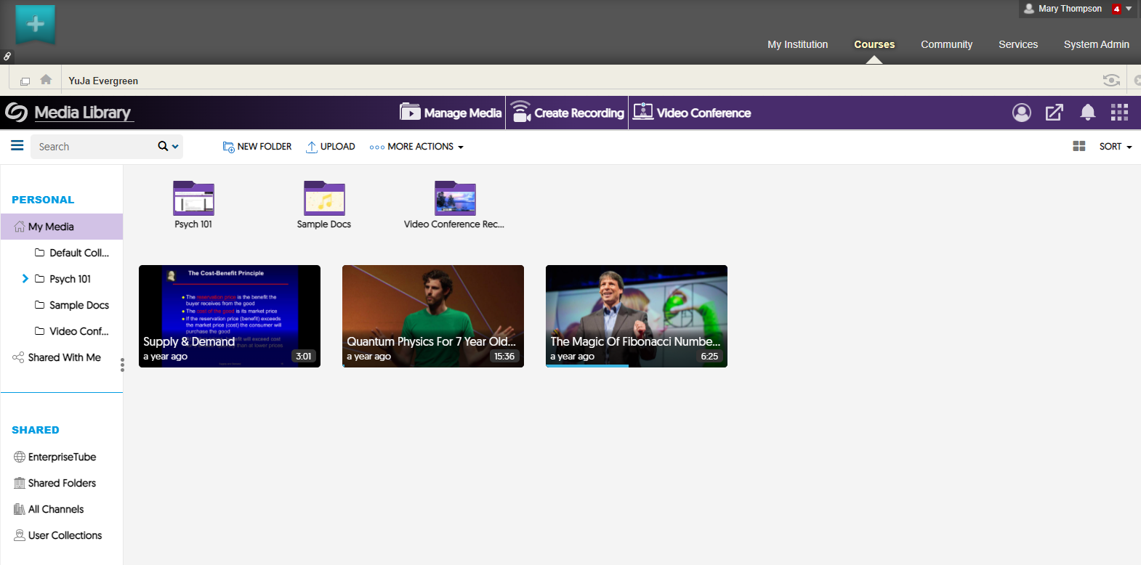Screen dimensions: 1141x565
Task: Open Sample Docs in sidebar
Action: click(72, 305)
